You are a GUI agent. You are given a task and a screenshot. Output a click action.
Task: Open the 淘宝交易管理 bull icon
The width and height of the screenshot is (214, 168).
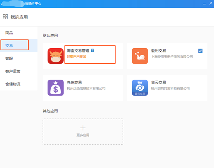coord(56,56)
